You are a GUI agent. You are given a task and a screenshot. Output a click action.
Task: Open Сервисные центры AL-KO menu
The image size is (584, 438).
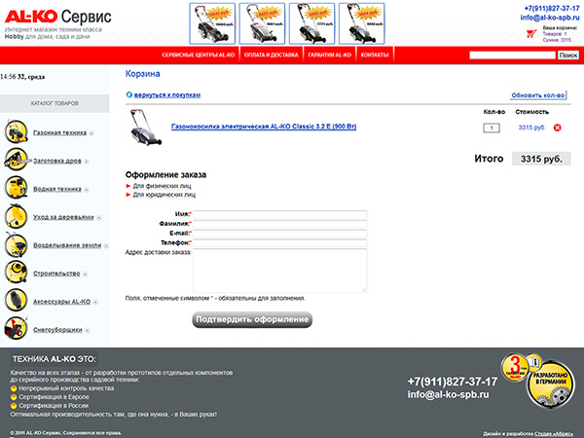[199, 55]
